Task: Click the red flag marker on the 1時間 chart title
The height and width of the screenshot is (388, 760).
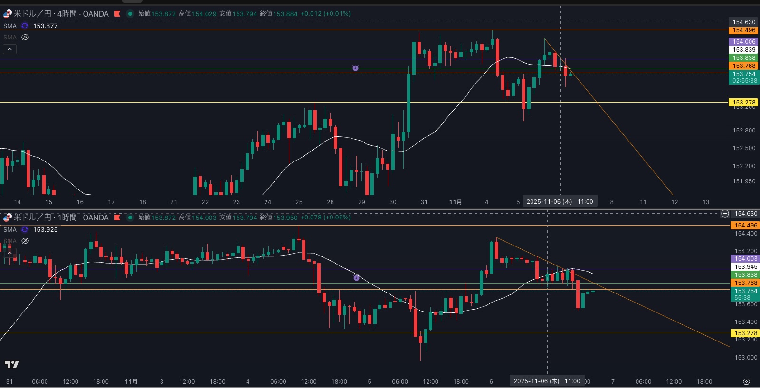Action: pyautogui.click(x=117, y=218)
